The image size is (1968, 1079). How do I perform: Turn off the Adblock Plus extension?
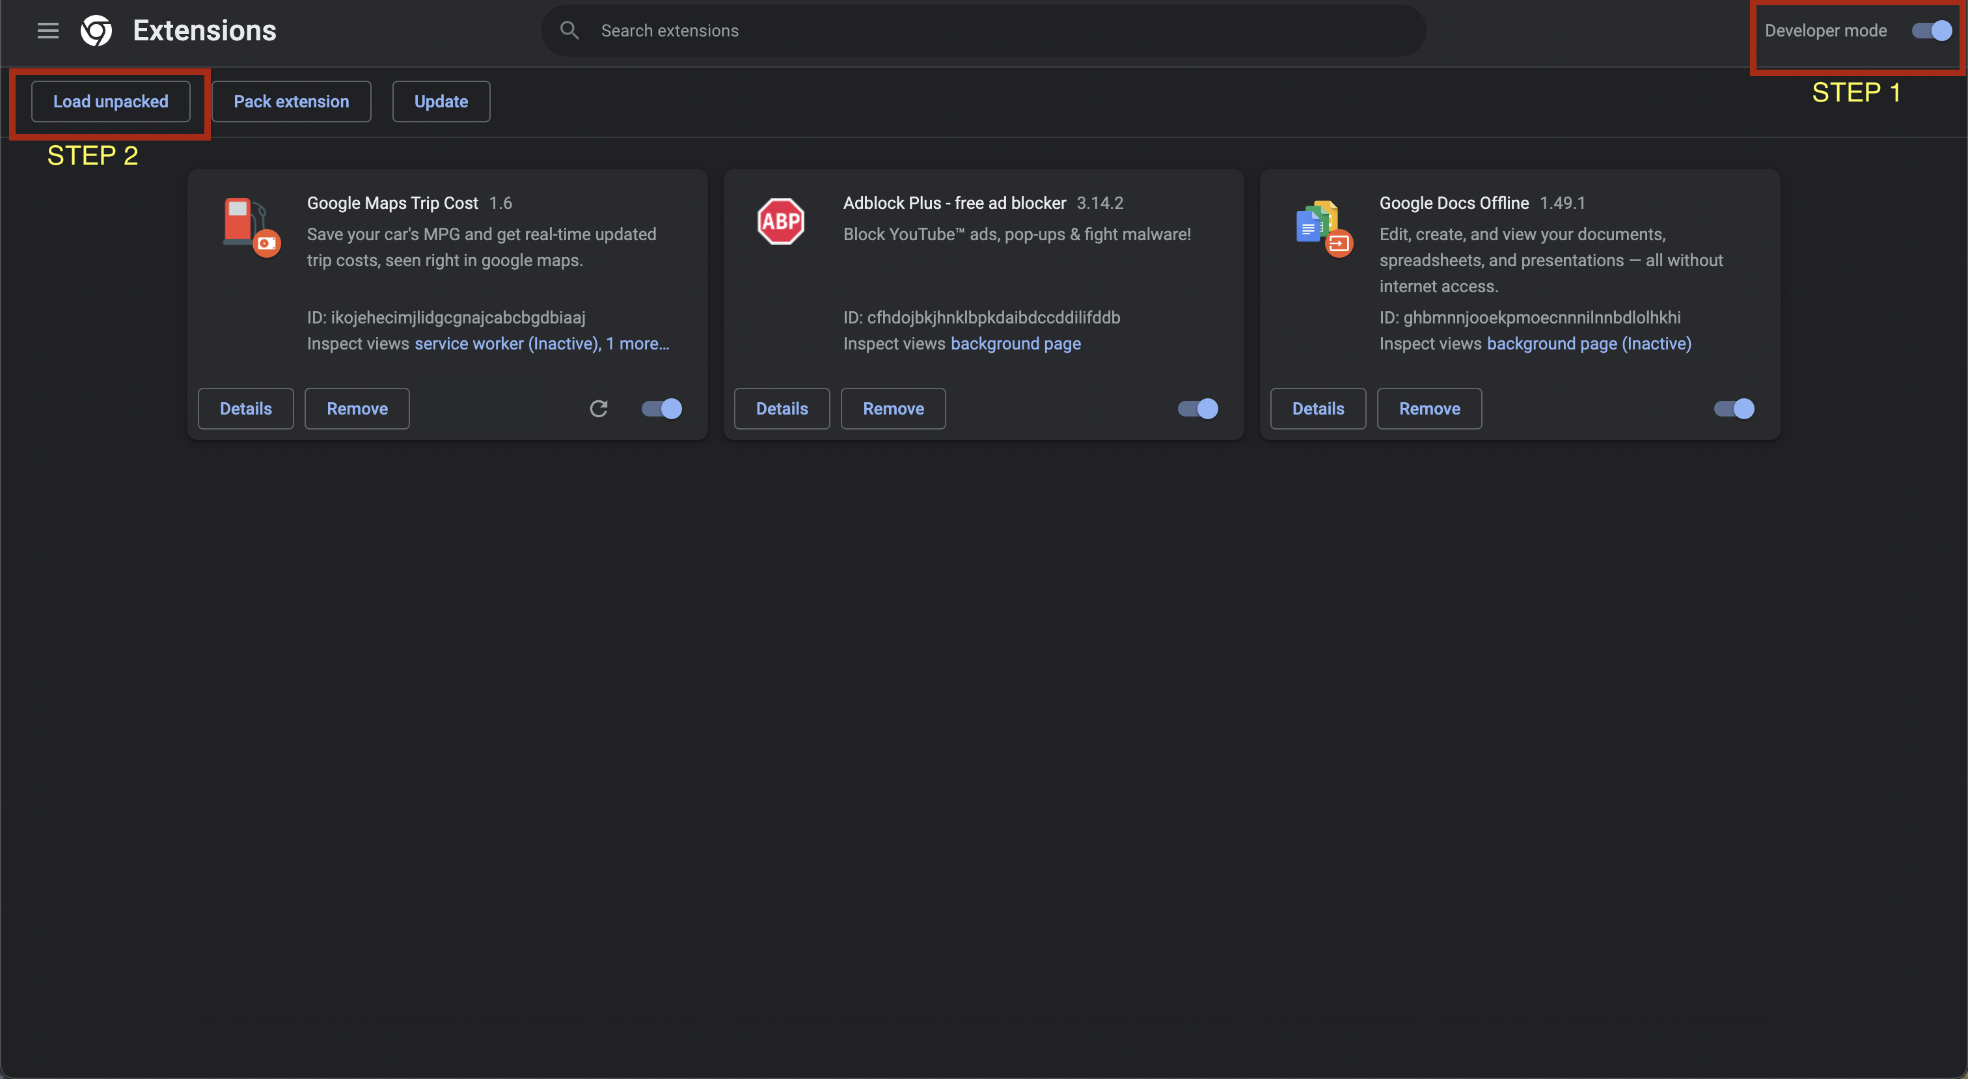(x=1196, y=409)
